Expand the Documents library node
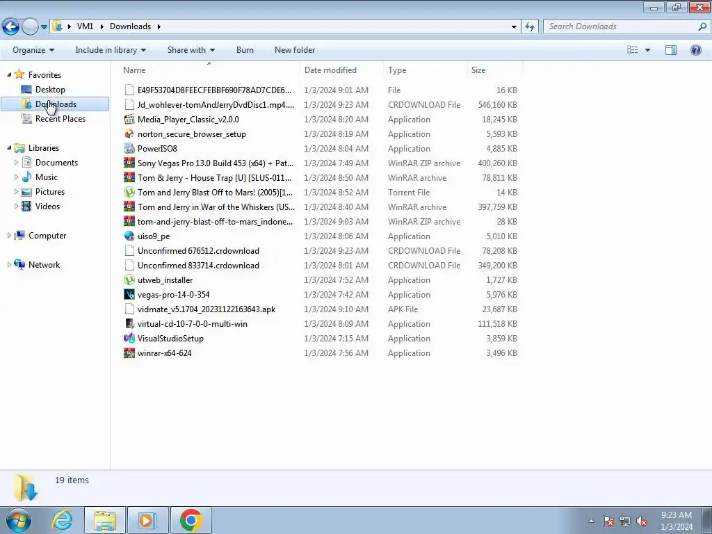 [x=17, y=162]
